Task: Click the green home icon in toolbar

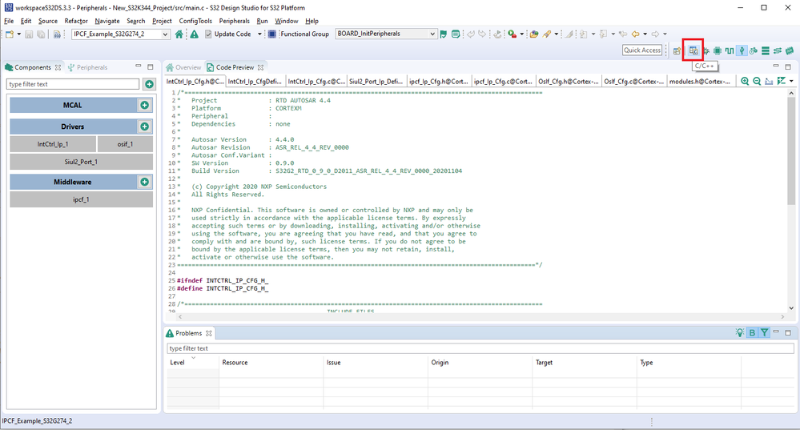Action: click(179, 34)
